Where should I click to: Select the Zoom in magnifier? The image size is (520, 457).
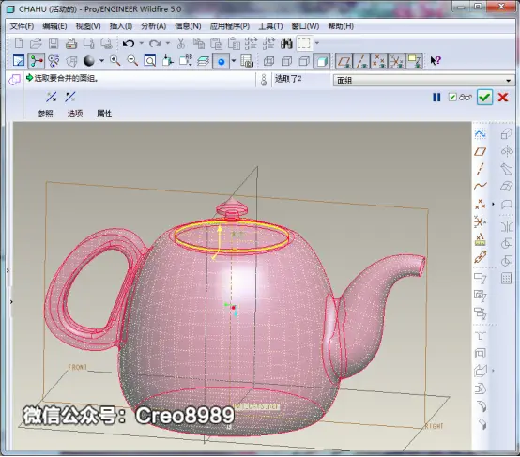coord(115,61)
